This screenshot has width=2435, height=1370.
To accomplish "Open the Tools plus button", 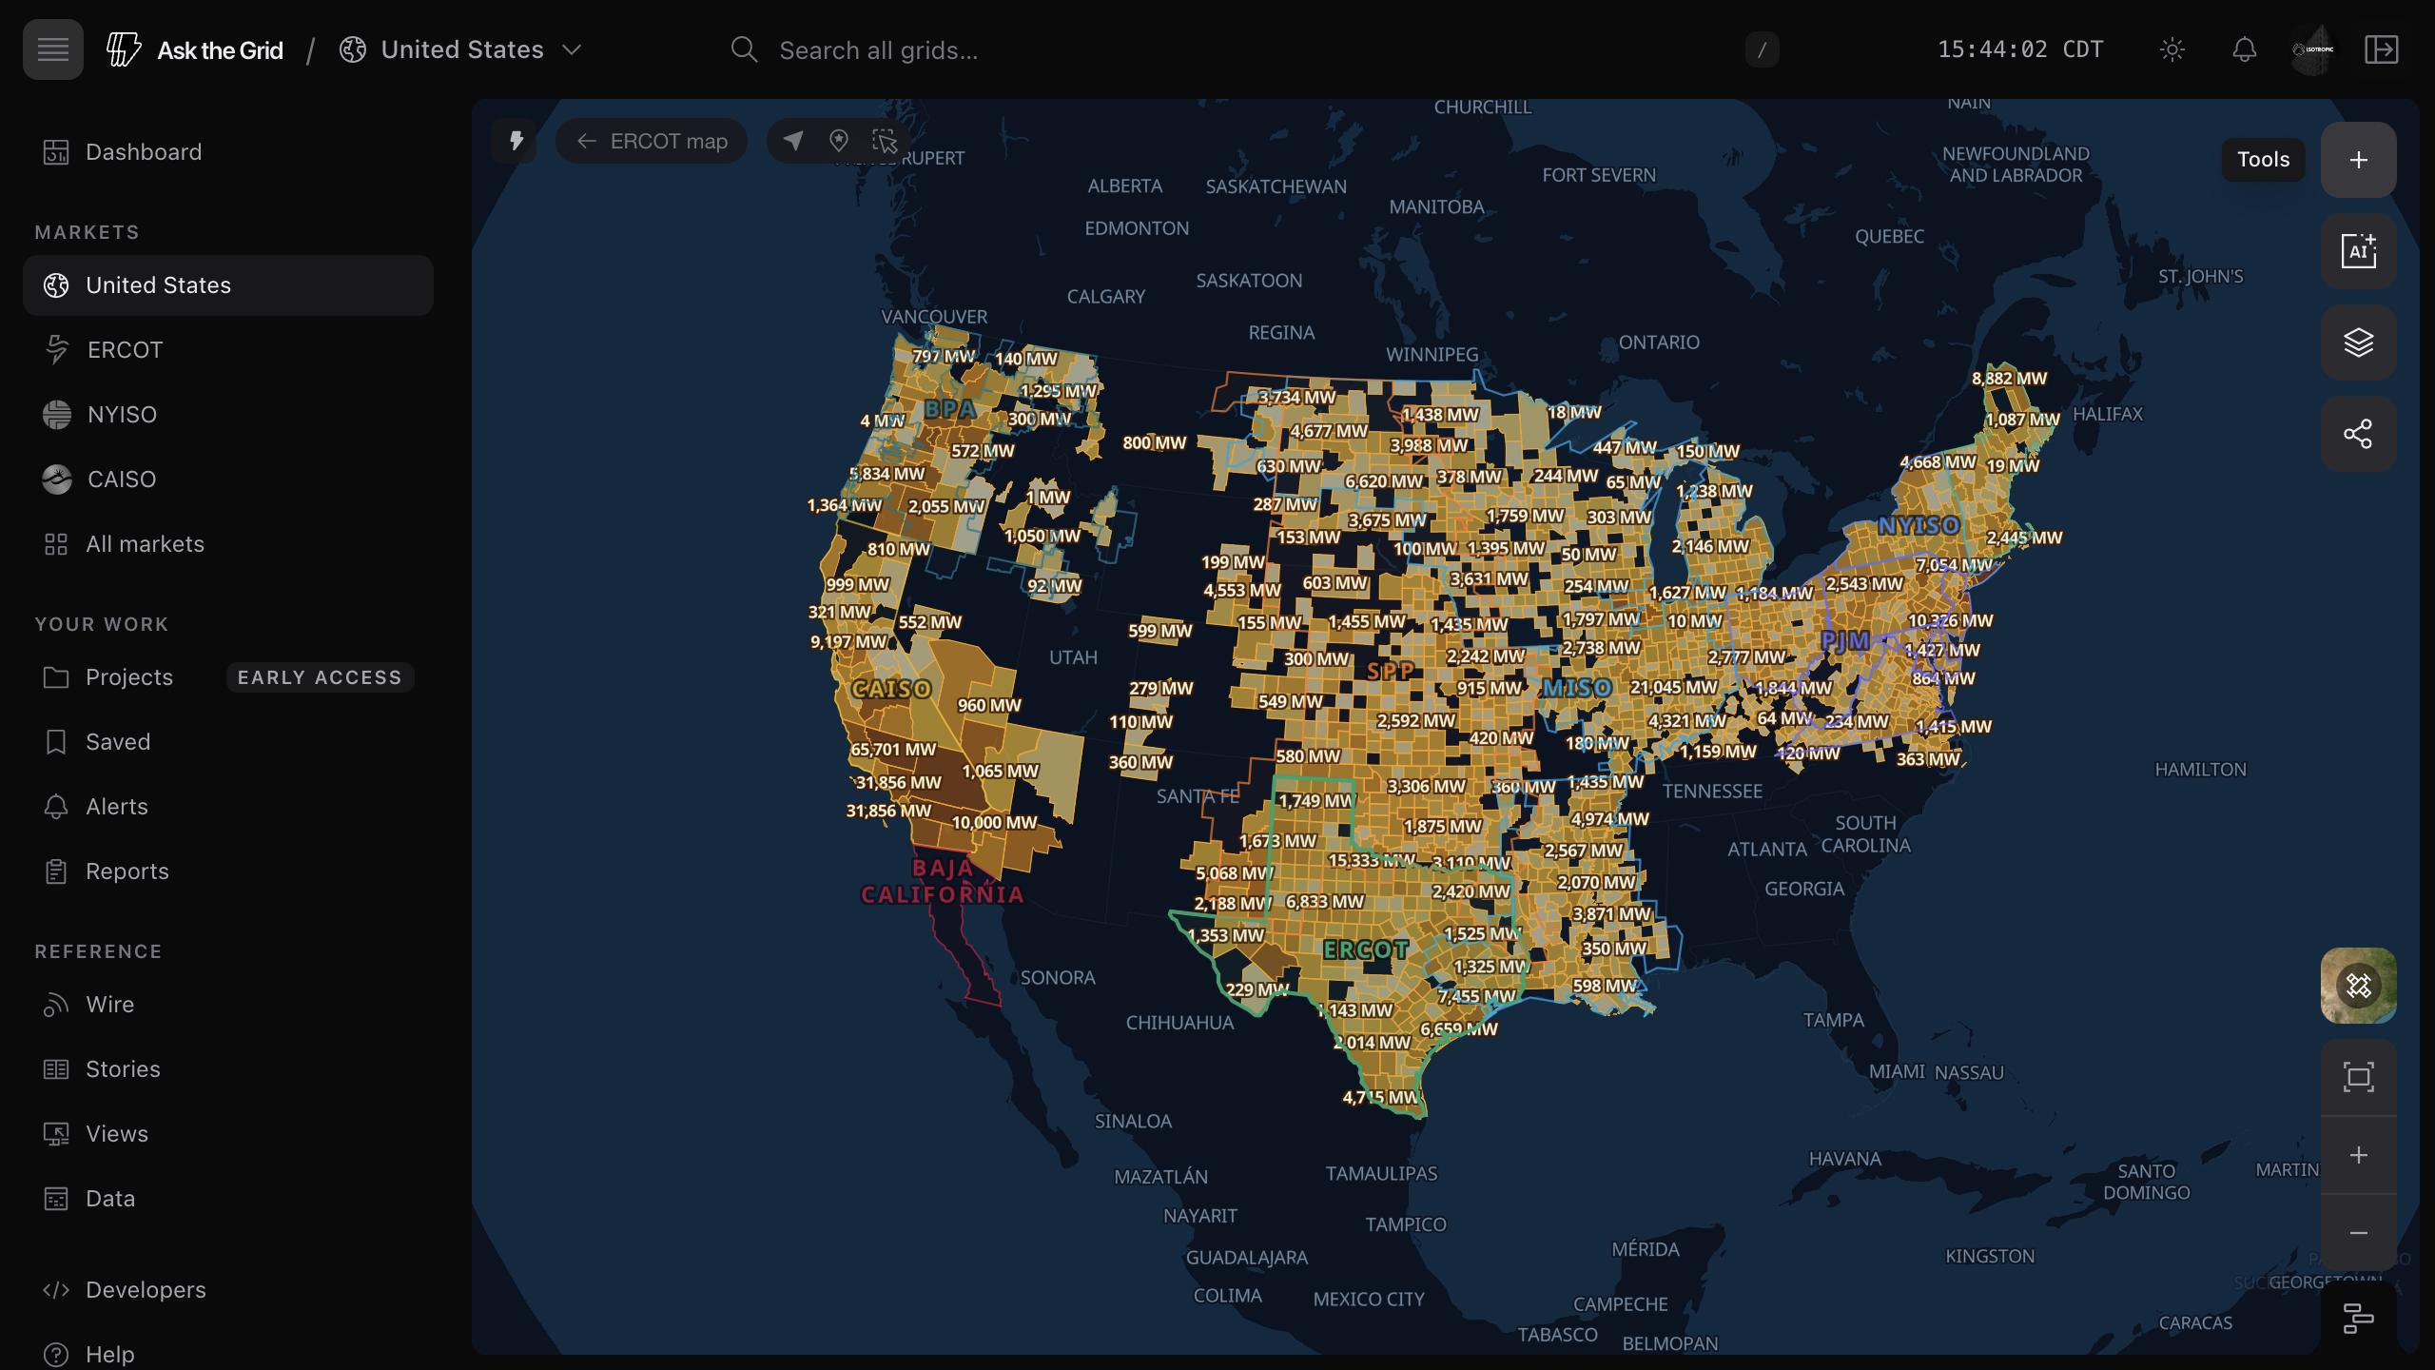I will point(2359,160).
